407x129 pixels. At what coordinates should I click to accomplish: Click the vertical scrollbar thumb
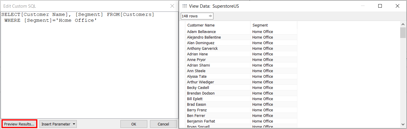point(403,33)
